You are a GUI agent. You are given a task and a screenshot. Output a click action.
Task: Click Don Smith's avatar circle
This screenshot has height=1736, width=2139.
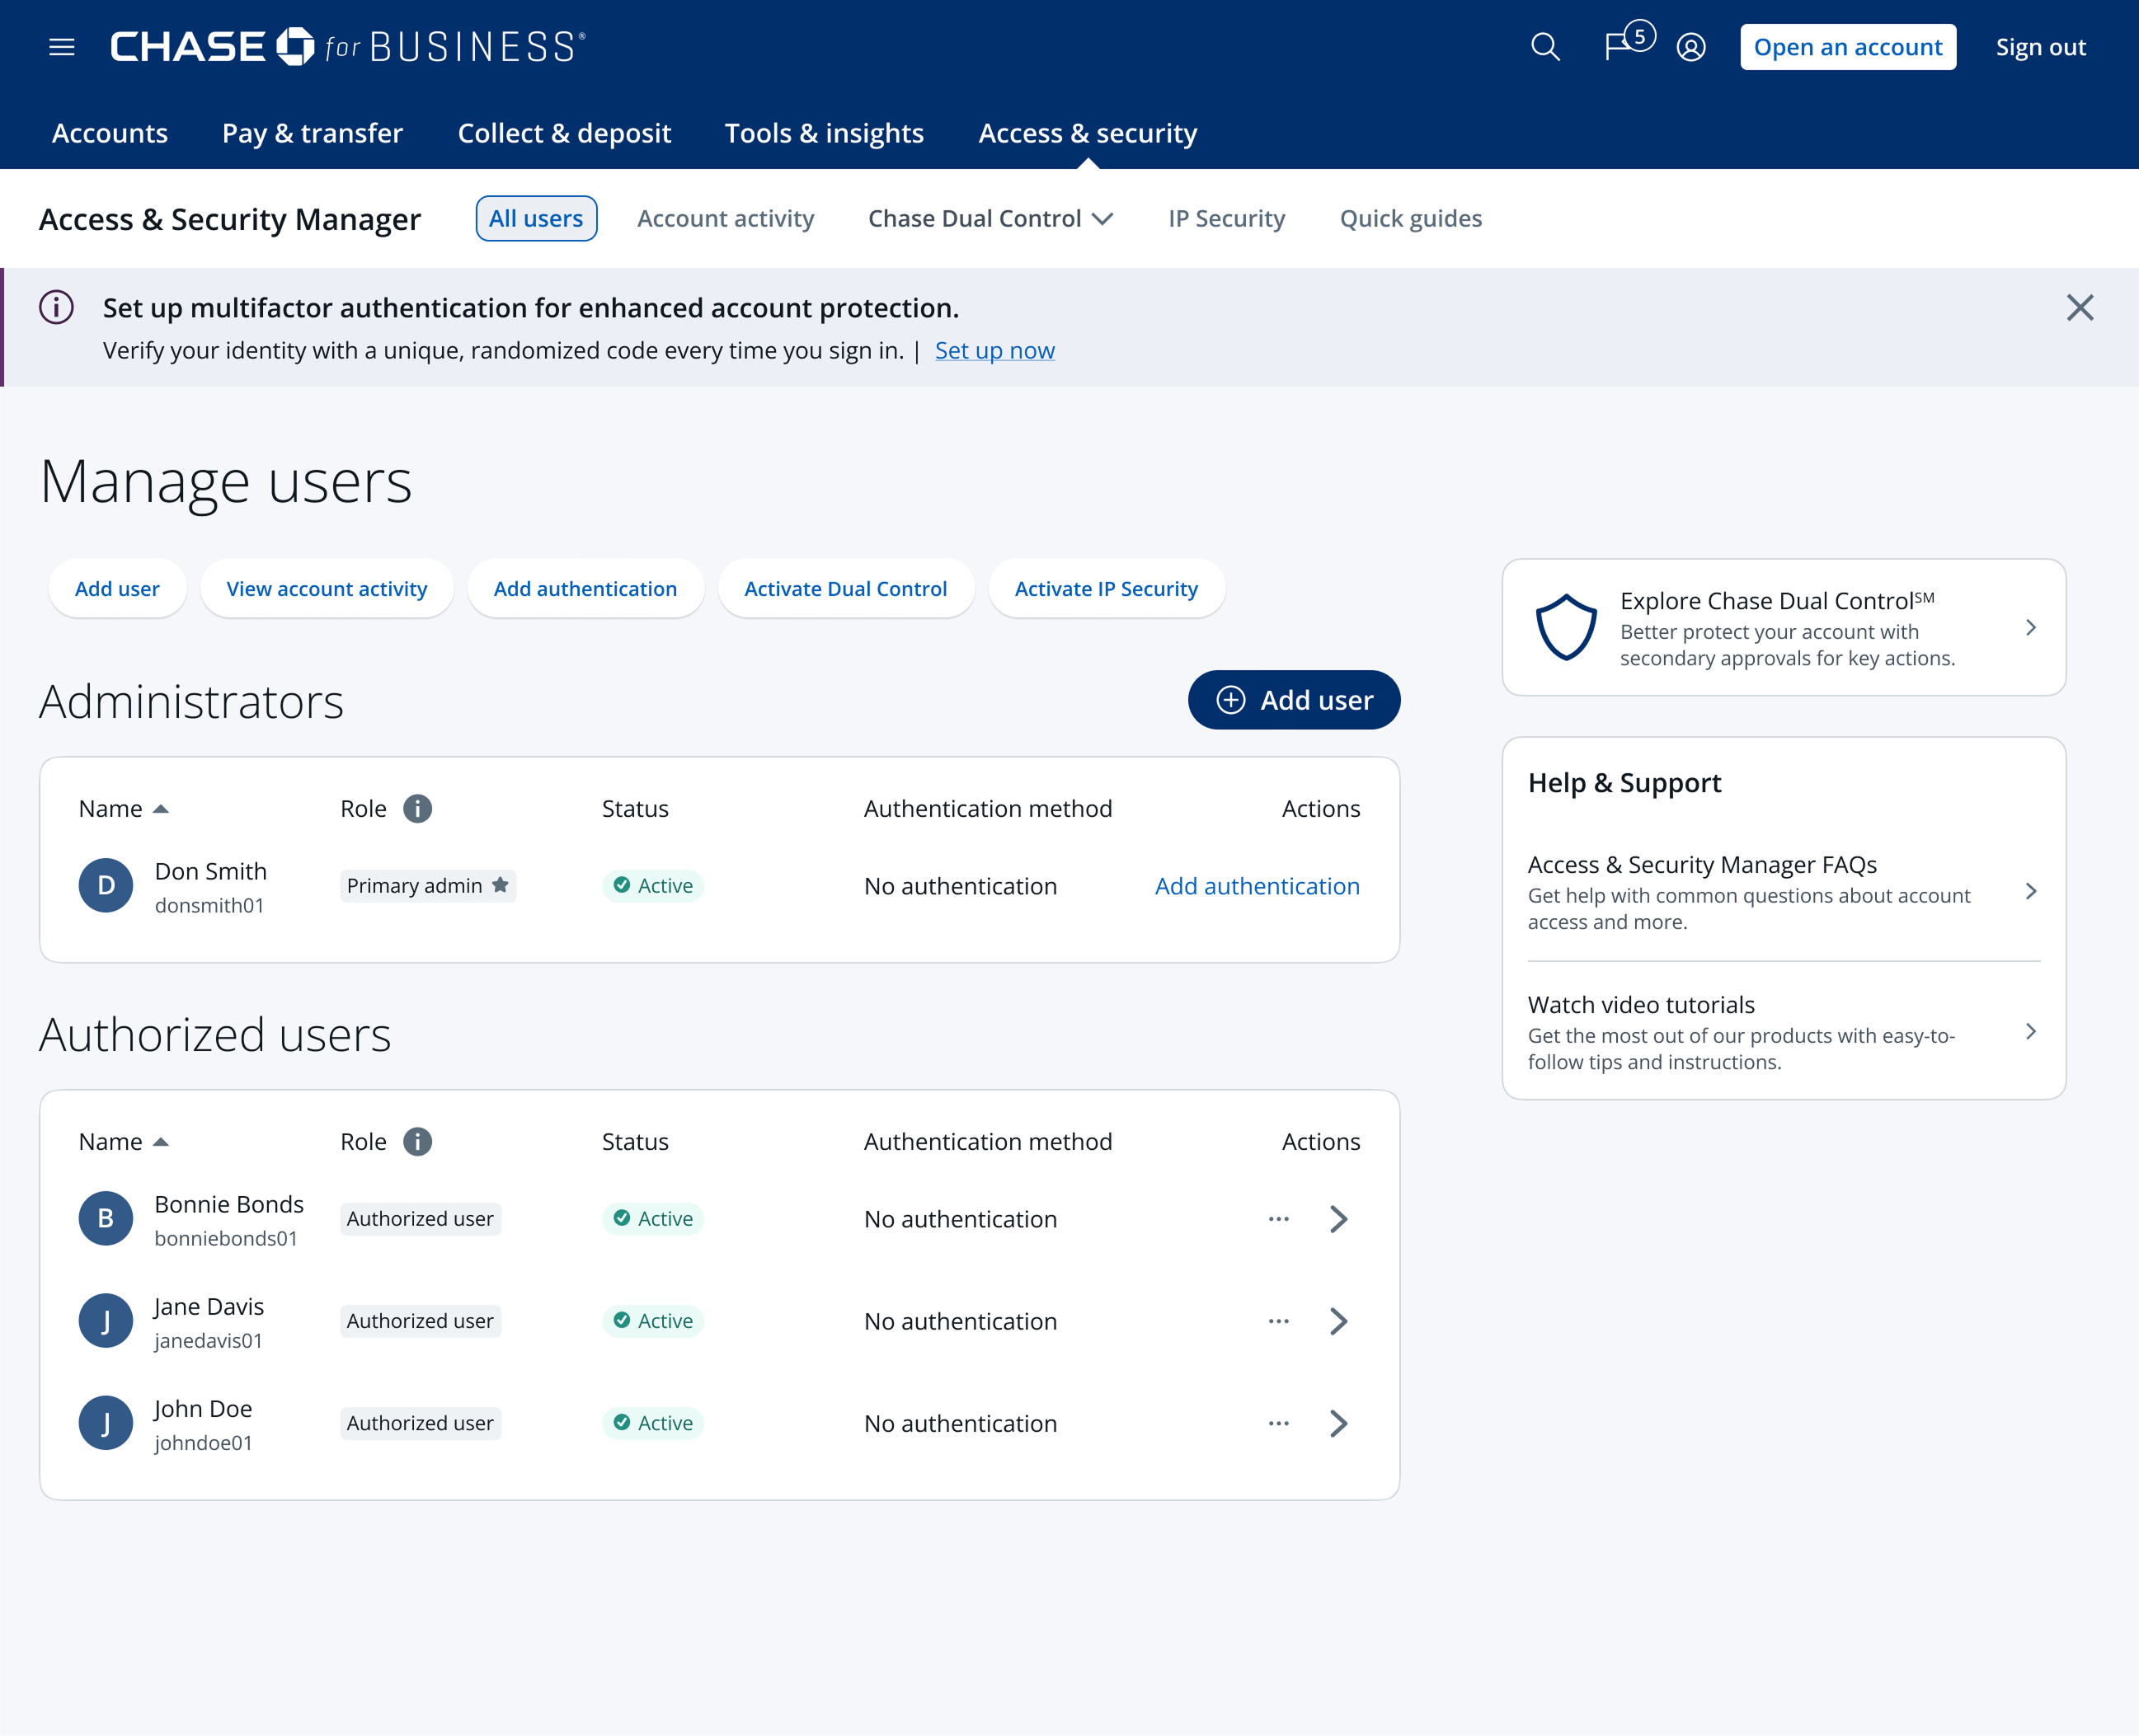click(x=106, y=885)
